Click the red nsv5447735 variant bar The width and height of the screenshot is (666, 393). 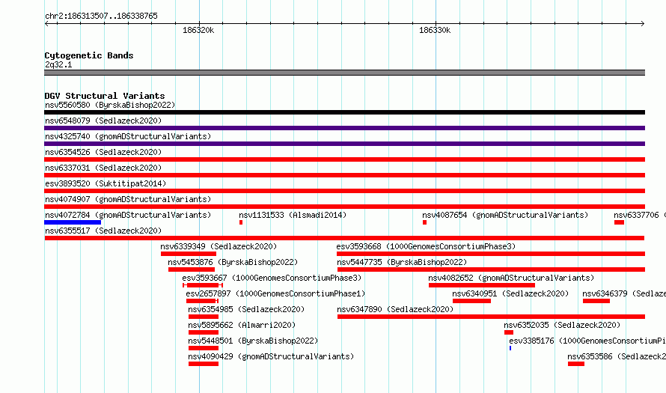tap(491, 269)
